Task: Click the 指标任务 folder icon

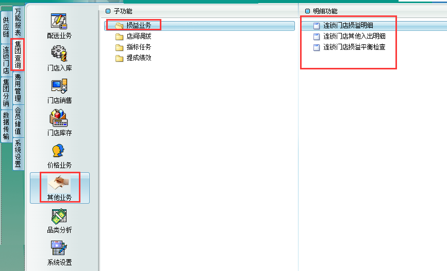Action: [x=119, y=47]
